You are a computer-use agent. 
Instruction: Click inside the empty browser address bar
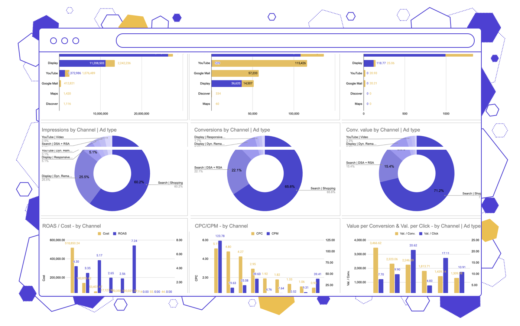[x=295, y=41]
